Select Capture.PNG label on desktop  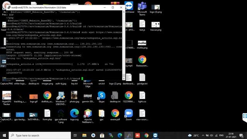(x=7, y=84)
